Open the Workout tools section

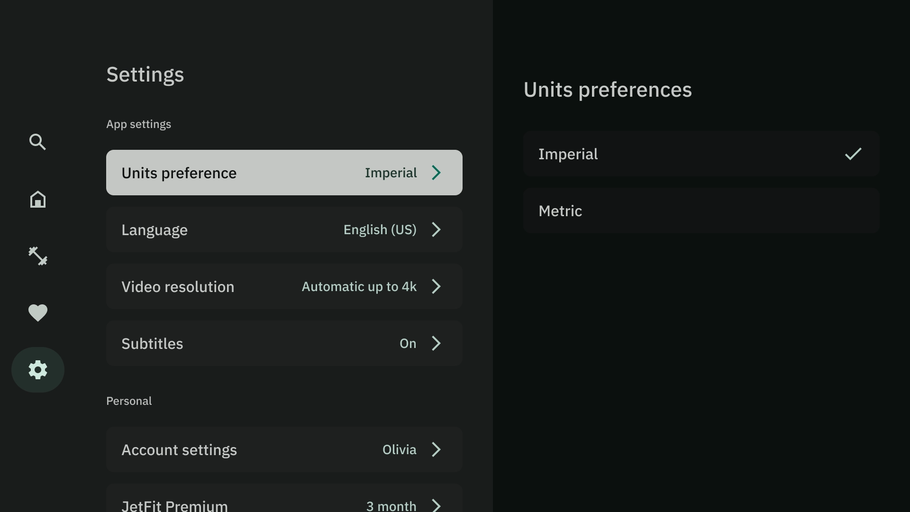pos(37,256)
